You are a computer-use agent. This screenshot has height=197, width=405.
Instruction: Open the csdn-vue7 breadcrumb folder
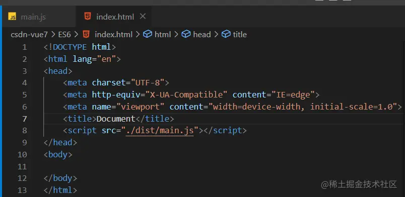point(29,35)
